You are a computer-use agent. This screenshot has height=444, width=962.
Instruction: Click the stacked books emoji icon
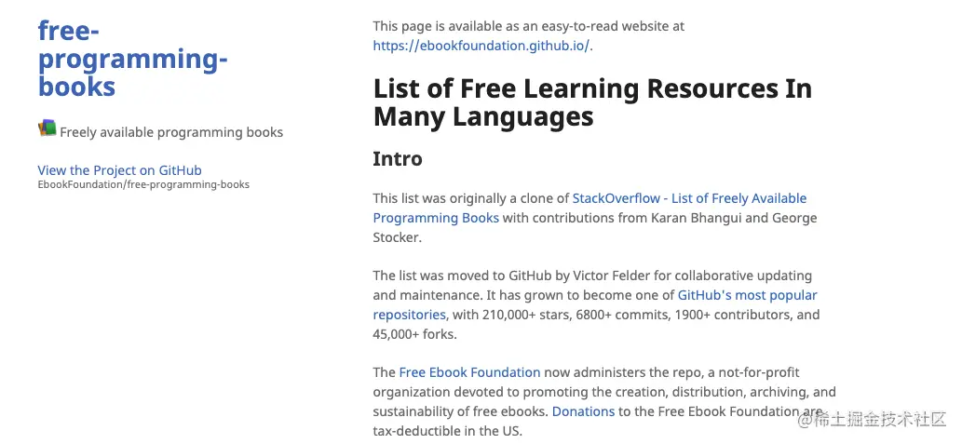tap(47, 128)
